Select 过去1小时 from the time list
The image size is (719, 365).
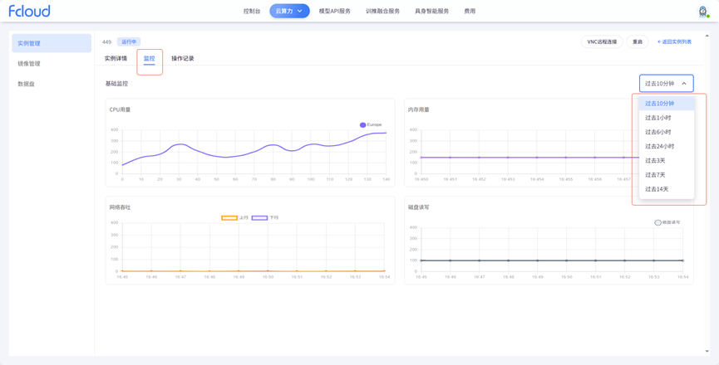(658, 118)
